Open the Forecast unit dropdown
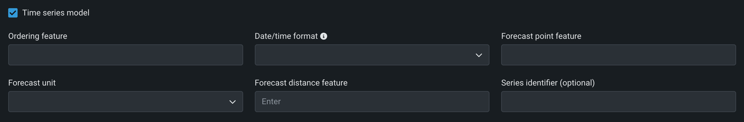Viewport: 744px width, 122px height. (x=125, y=102)
